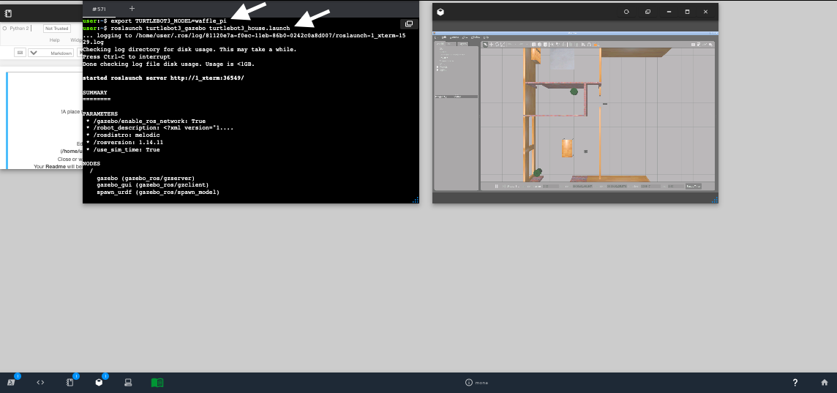Select the World tab in Gazebo panel
This screenshot has width=837, height=393.
point(440,44)
